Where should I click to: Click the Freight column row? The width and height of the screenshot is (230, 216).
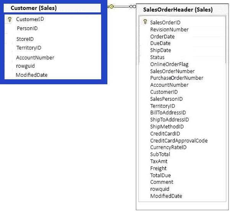coord(158,168)
